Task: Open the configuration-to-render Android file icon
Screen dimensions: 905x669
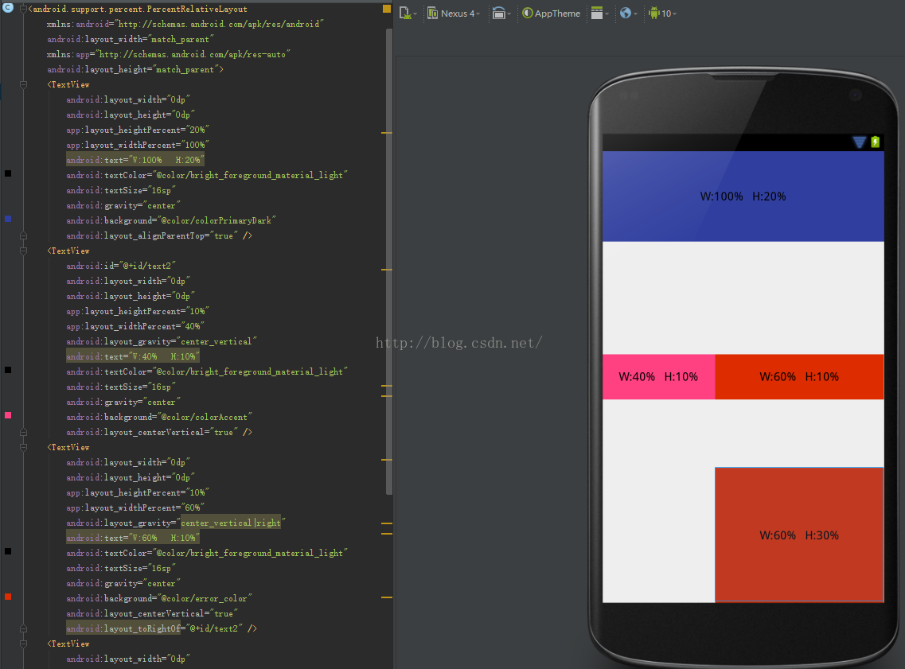Action: (x=406, y=13)
